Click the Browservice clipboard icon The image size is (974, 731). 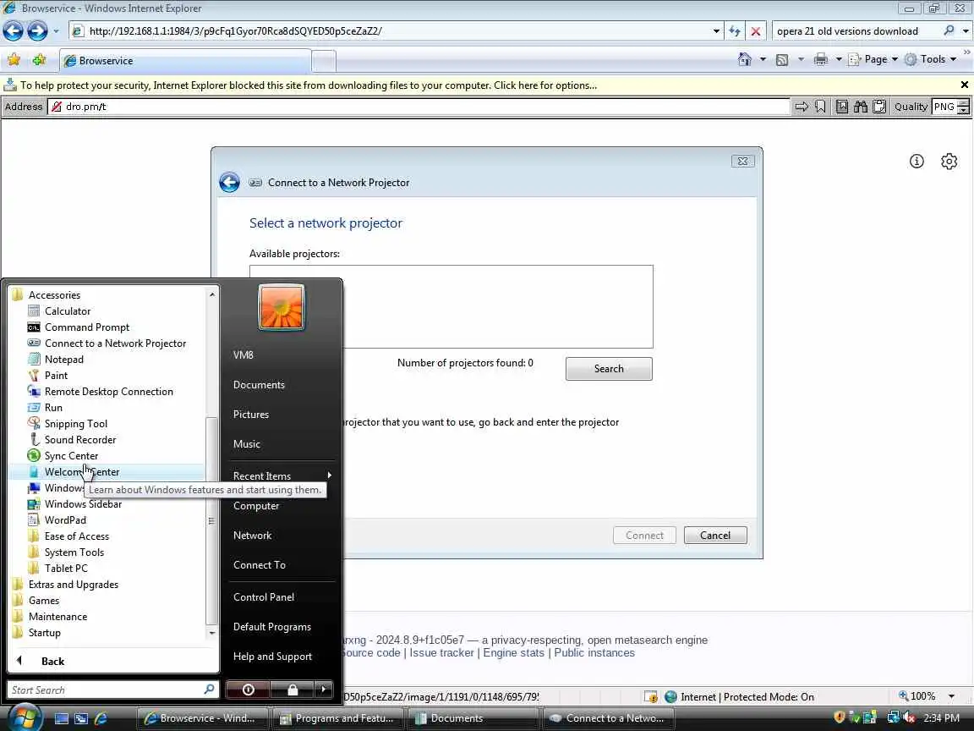click(879, 107)
